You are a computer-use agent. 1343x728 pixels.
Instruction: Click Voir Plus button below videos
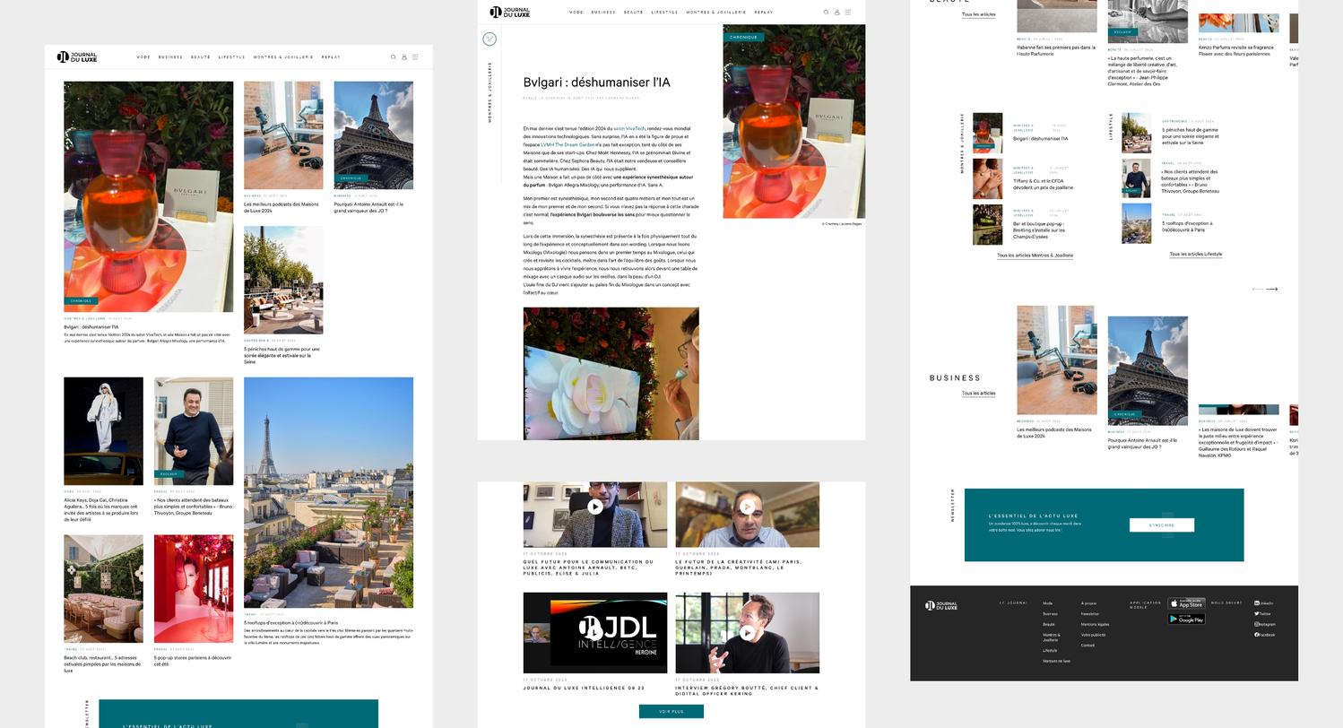[x=671, y=712]
